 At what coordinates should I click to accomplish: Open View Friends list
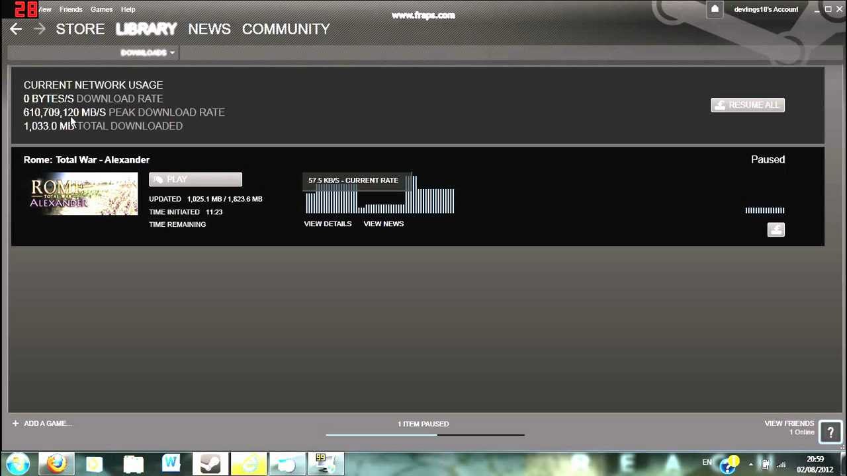(x=789, y=423)
